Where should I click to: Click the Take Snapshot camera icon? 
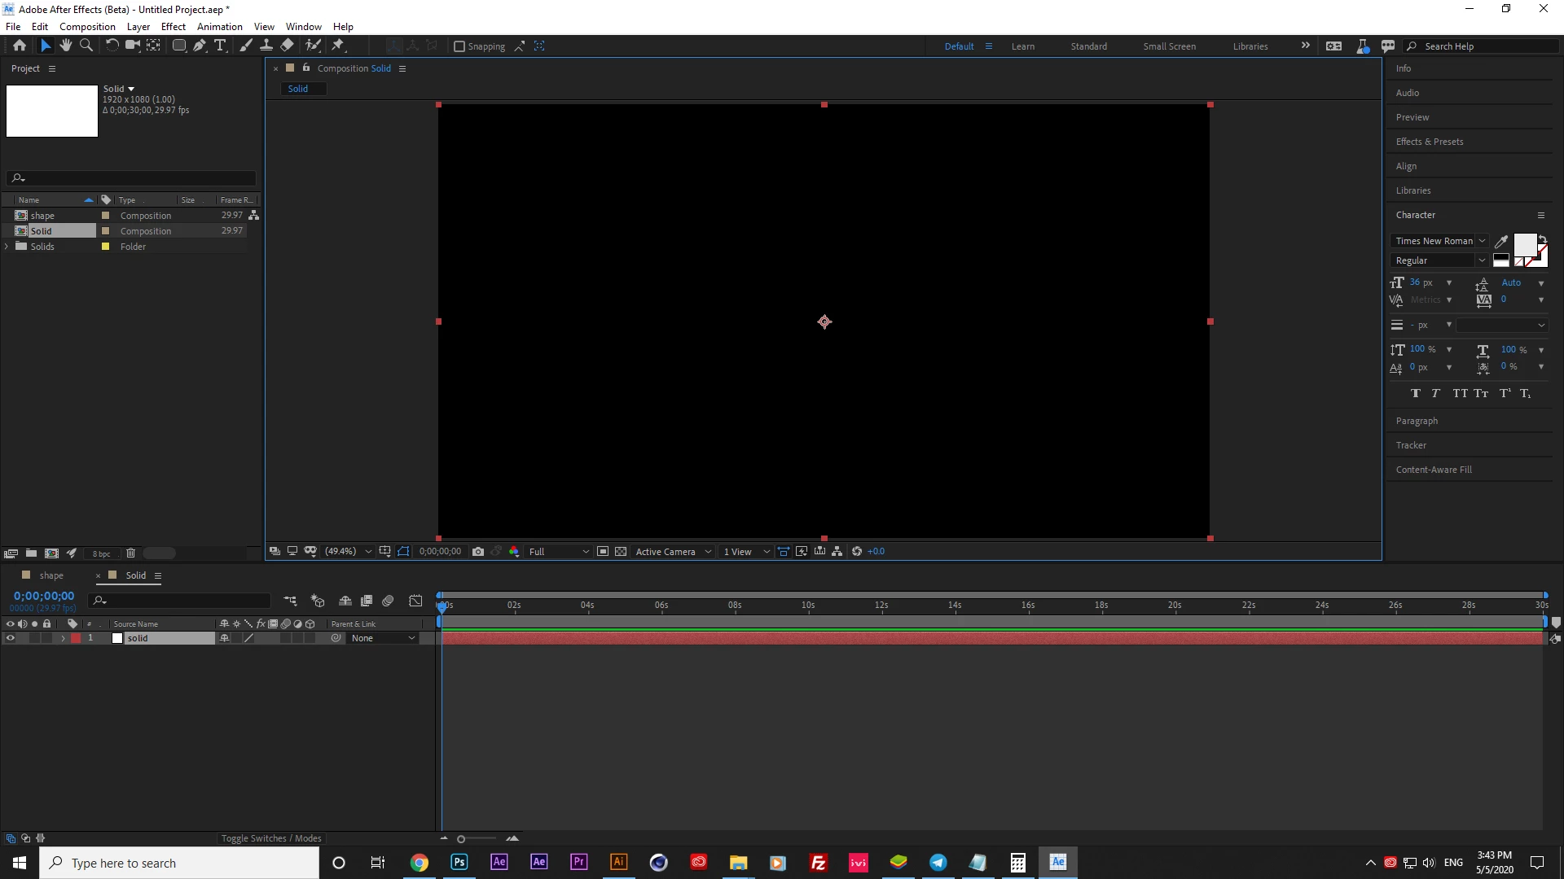click(x=478, y=552)
